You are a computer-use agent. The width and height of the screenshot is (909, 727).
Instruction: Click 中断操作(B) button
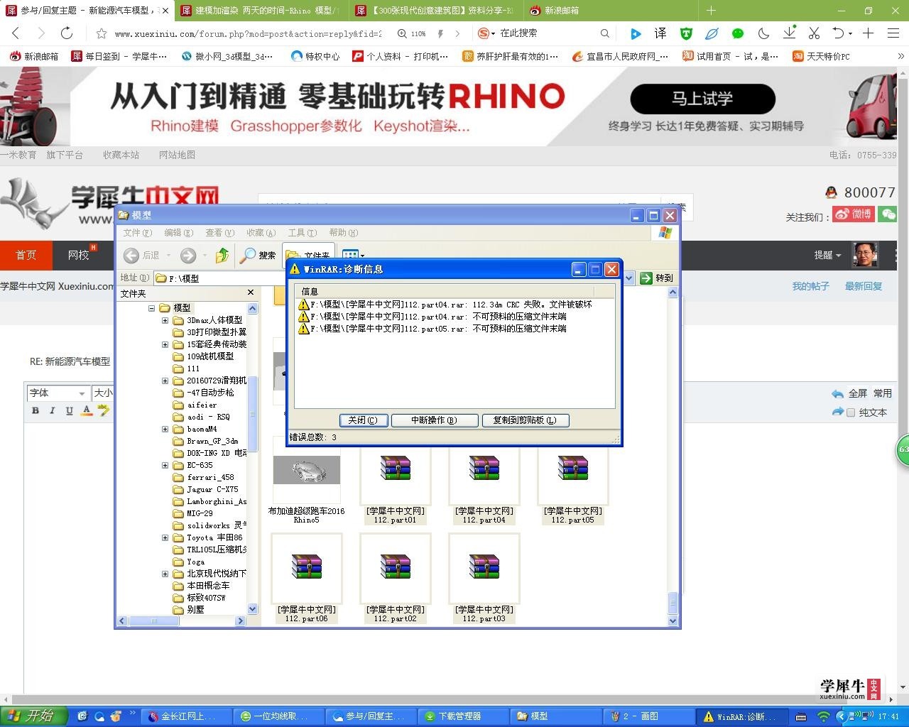(x=434, y=420)
